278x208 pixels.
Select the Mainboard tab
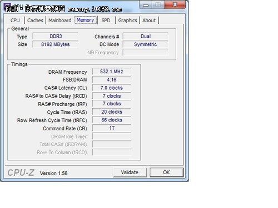(60, 21)
